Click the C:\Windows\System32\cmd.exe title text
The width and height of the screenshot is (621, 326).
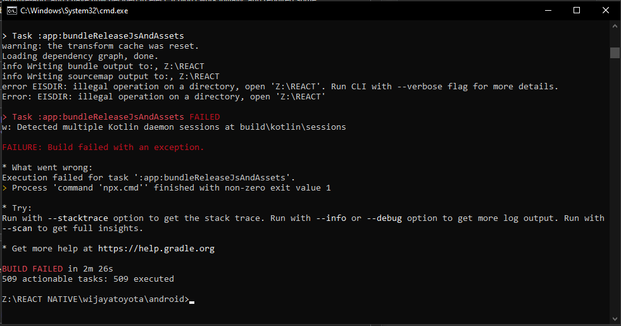coord(74,11)
